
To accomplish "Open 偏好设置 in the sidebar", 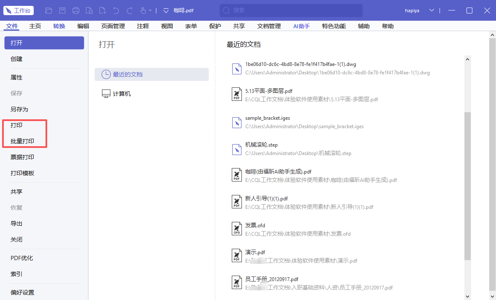I will 22,293.
